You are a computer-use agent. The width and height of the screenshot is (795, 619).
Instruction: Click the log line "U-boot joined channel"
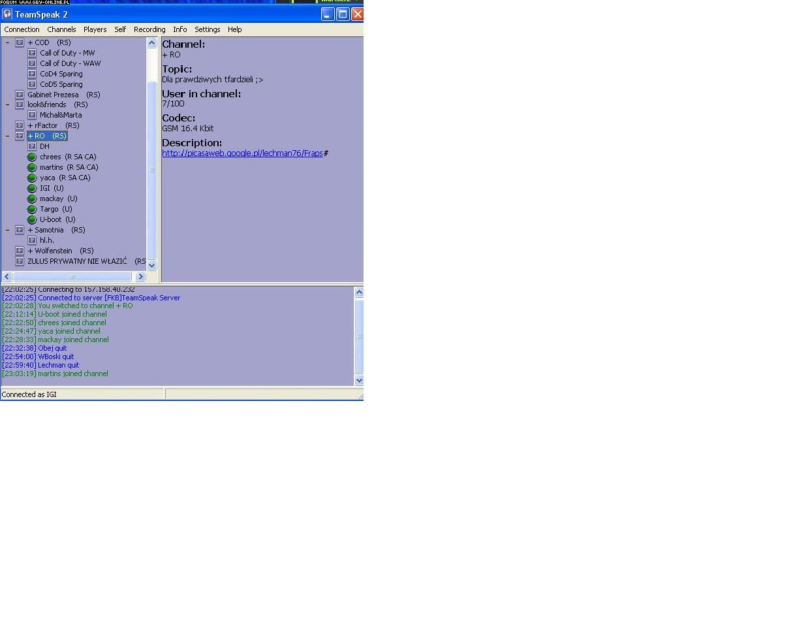pos(54,314)
